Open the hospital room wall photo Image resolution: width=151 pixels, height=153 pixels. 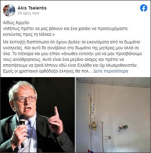tap(113, 115)
